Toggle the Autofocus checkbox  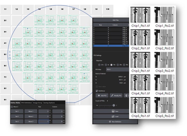coord(97,91)
